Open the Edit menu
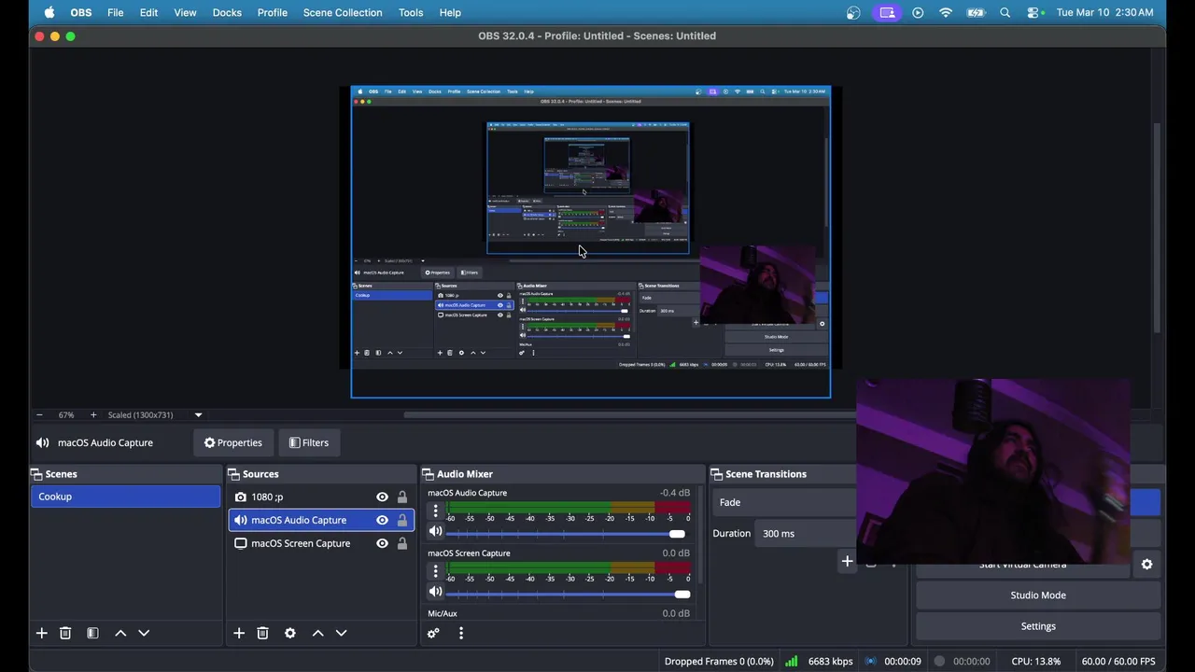1195x672 pixels. pyautogui.click(x=148, y=13)
